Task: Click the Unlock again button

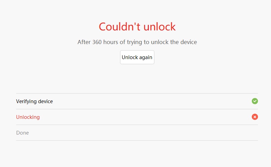Action: point(137,57)
